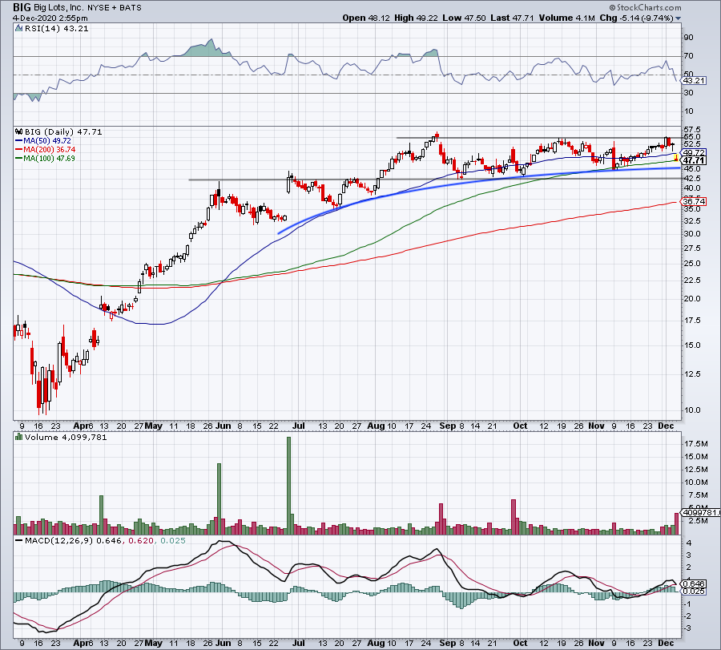Screen dimensions: 721x650
Task: Click the 57.5 price axis label
Action: (692, 130)
